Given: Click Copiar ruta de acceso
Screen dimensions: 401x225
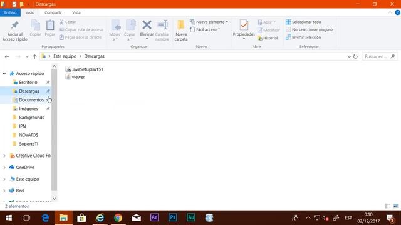Looking at the screenshot, I should click(81, 29).
